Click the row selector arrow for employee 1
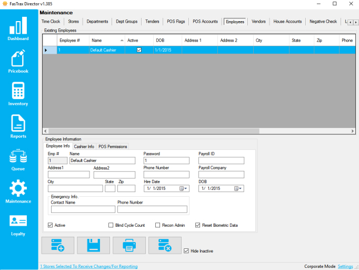This screenshot has height=270, width=359. click(x=49, y=50)
